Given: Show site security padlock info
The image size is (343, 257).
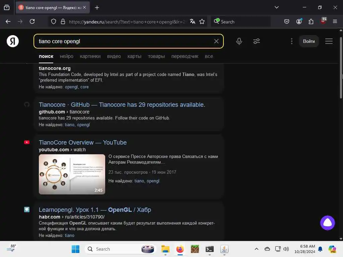Looking at the screenshot, I should click(x=63, y=22).
